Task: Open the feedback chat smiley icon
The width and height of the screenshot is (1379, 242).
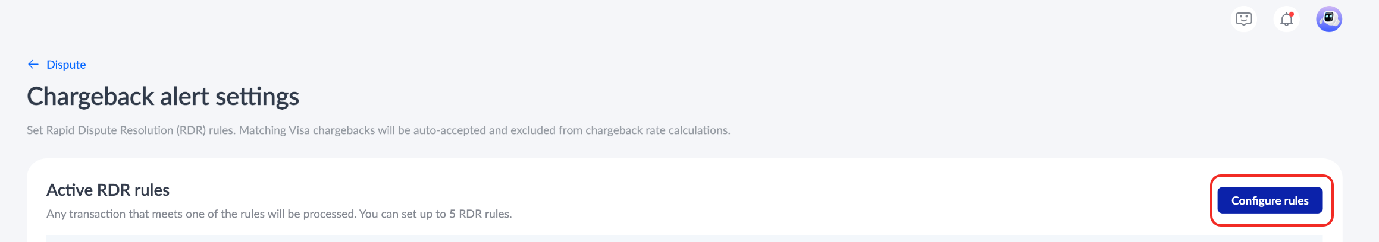Action: coord(1243,19)
